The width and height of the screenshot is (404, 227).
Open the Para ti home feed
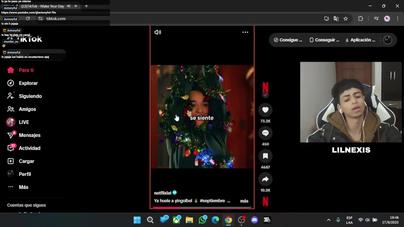21,70
